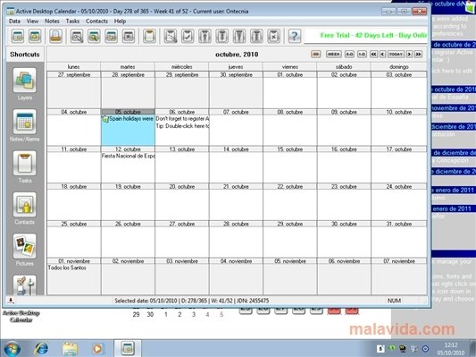
Task: Click the TODAY button
Action: (x=396, y=54)
